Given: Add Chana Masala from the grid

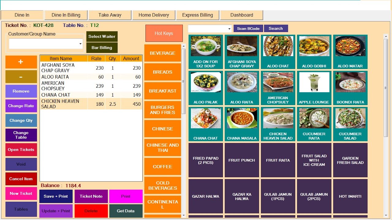Looking at the screenshot, I should [242, 124].
